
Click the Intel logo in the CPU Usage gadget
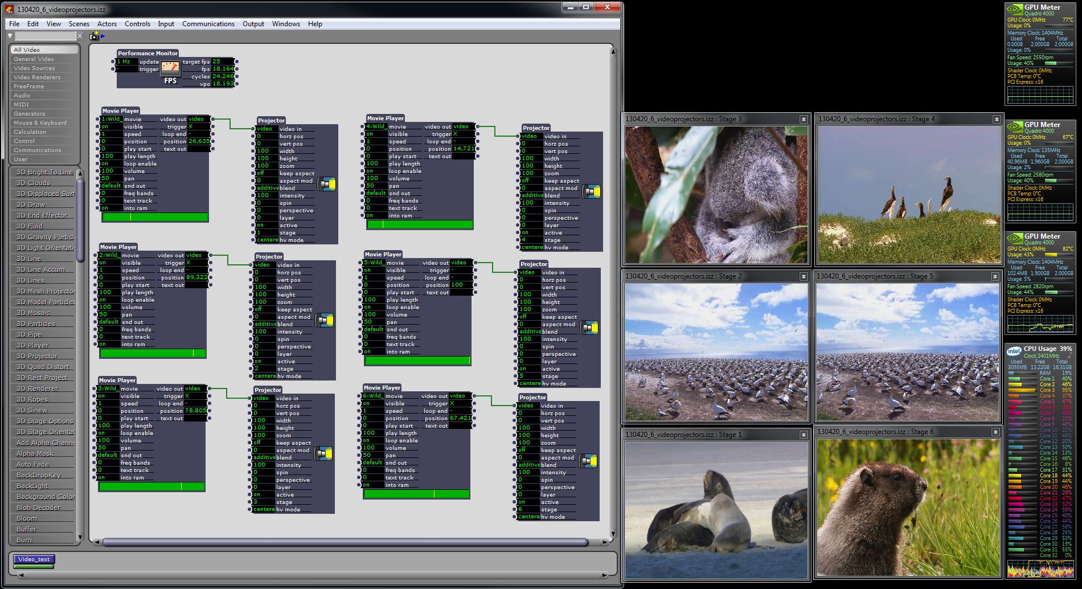tap(1014, 351)
